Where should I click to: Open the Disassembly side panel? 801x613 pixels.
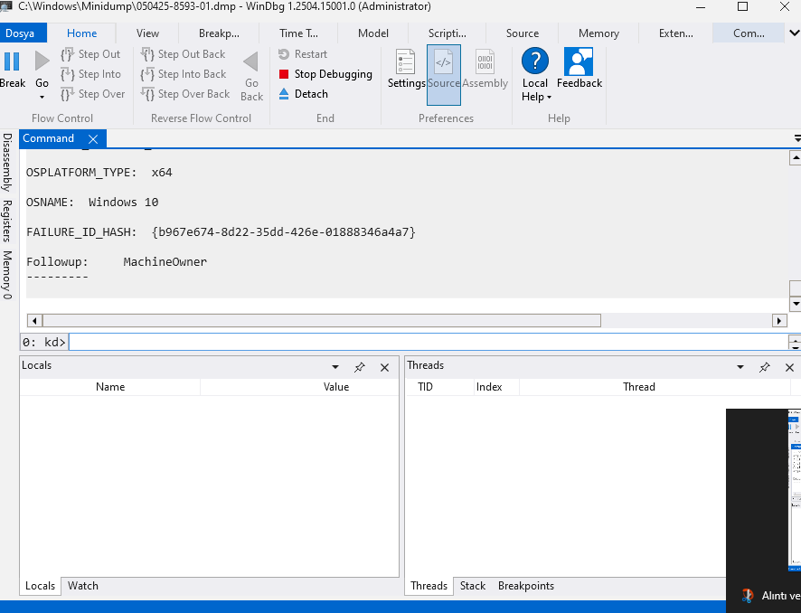[x=7, y=163]
